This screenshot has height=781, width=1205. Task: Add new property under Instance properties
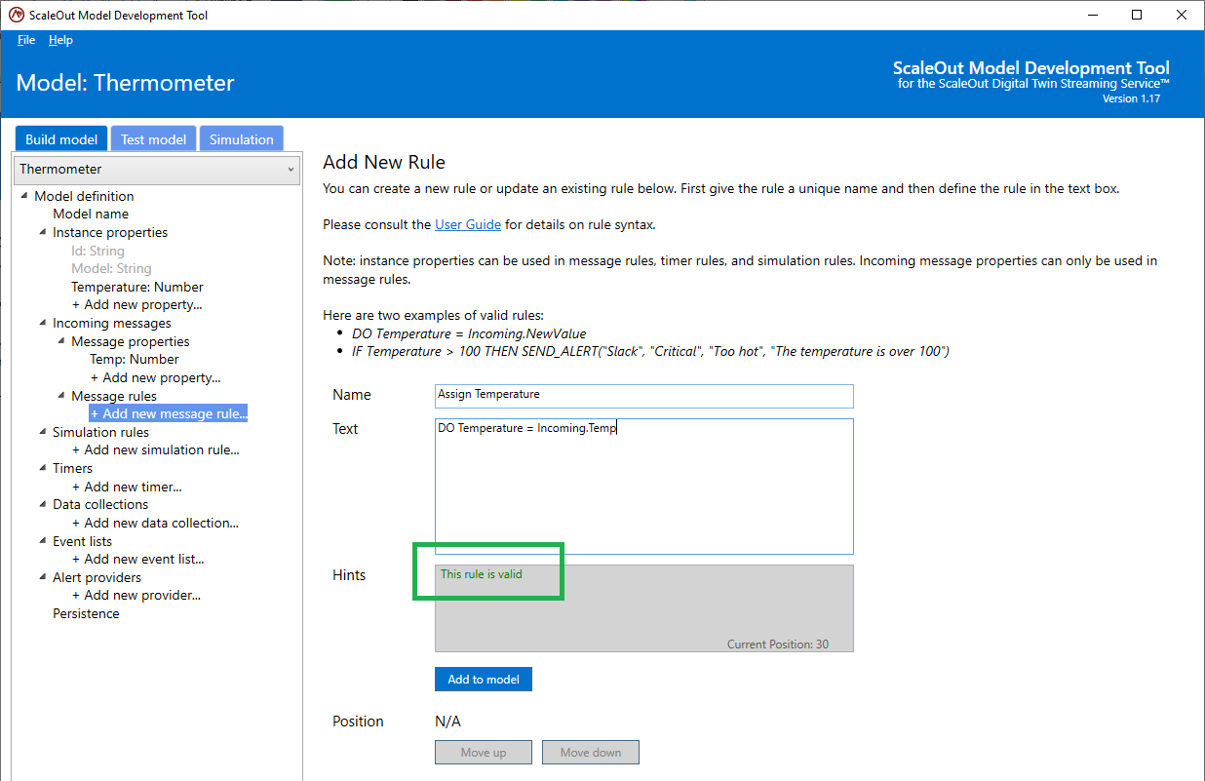coord(137,304)
